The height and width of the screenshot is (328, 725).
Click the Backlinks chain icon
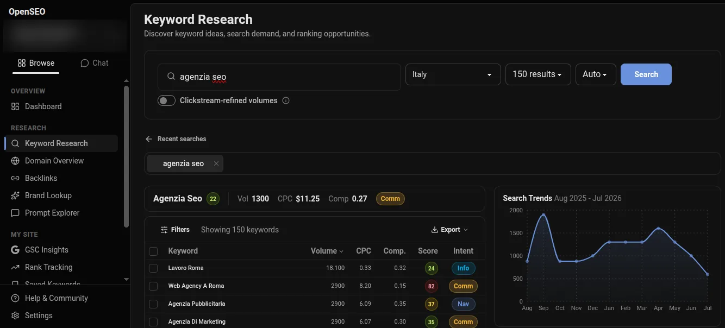coord(15,178)
